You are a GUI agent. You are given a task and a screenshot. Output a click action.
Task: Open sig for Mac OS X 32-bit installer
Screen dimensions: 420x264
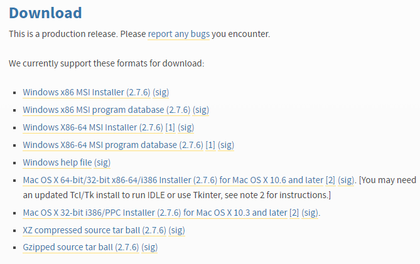(x=310, y=213)
